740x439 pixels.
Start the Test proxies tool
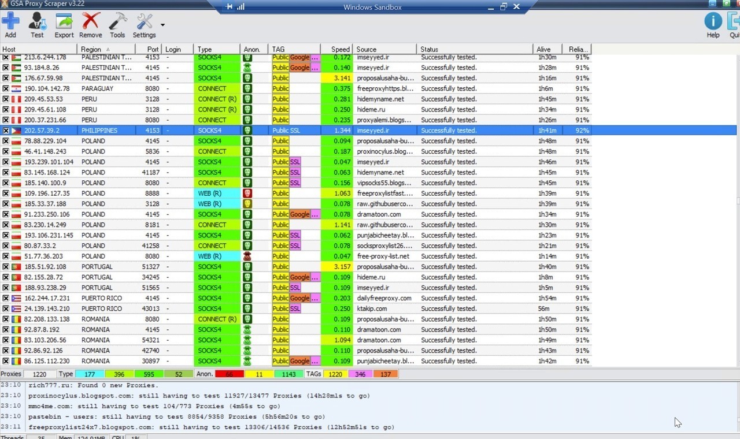37,21
